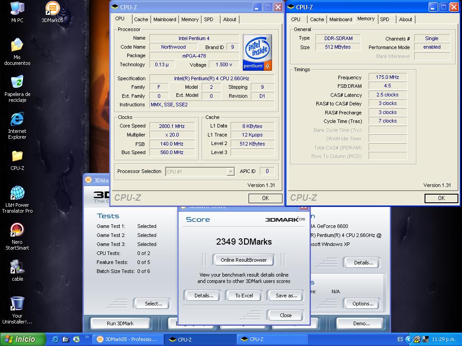Click OK in the right CPU-Z memory window
This screenshot has width=462, height=346.
coord(441,198)
